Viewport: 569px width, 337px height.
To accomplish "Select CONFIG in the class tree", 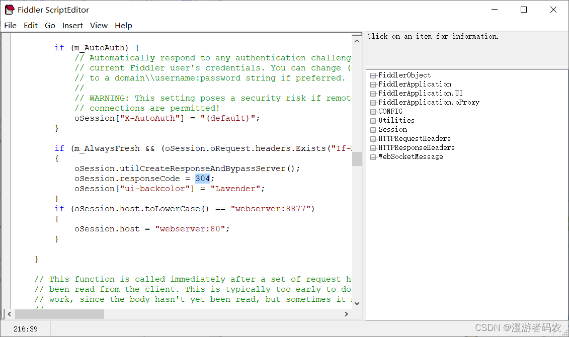I will [x=390, y=111].
